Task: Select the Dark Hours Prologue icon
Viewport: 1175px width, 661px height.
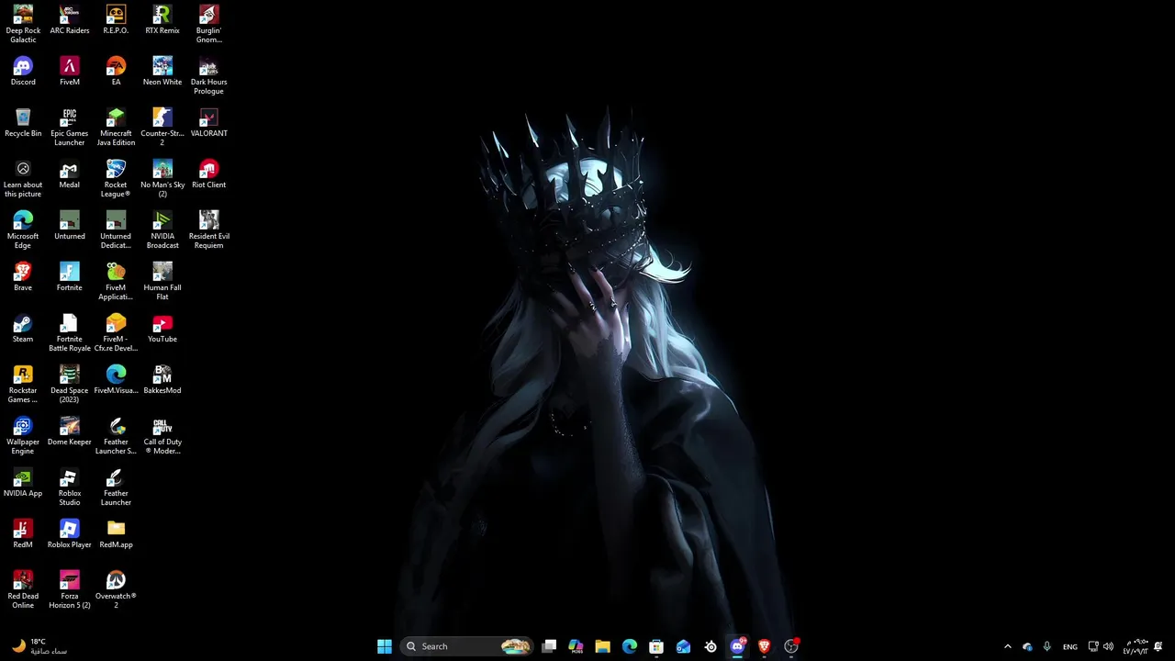Action: (x=208, y=75)
